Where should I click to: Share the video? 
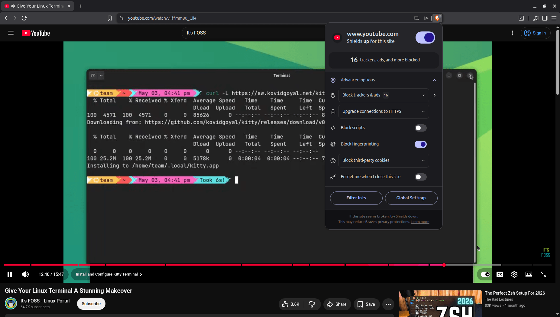click(x=337, y=304)
